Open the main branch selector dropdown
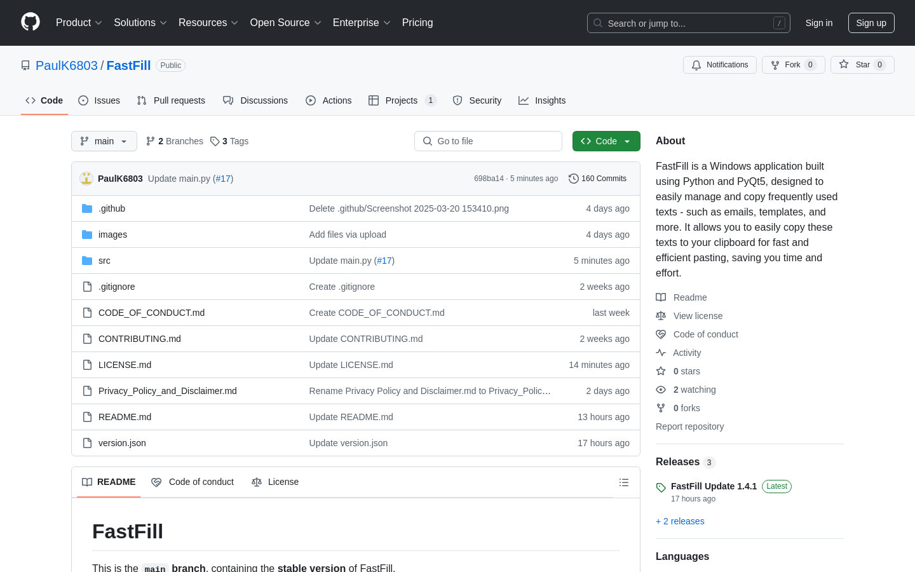This screenshot has width=915, height=572. pos(104,141)
